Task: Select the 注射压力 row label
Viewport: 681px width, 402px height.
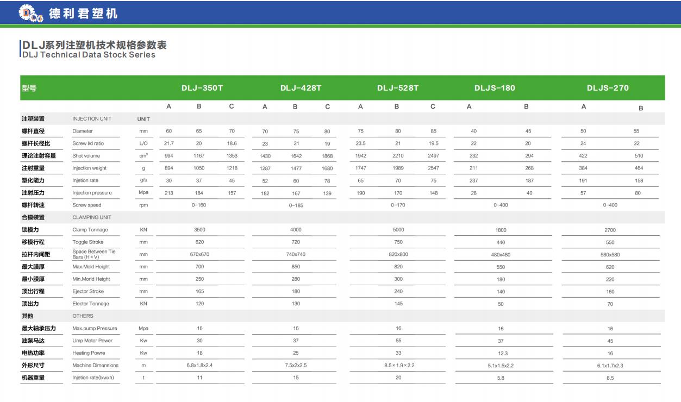Action: (33, 193)
